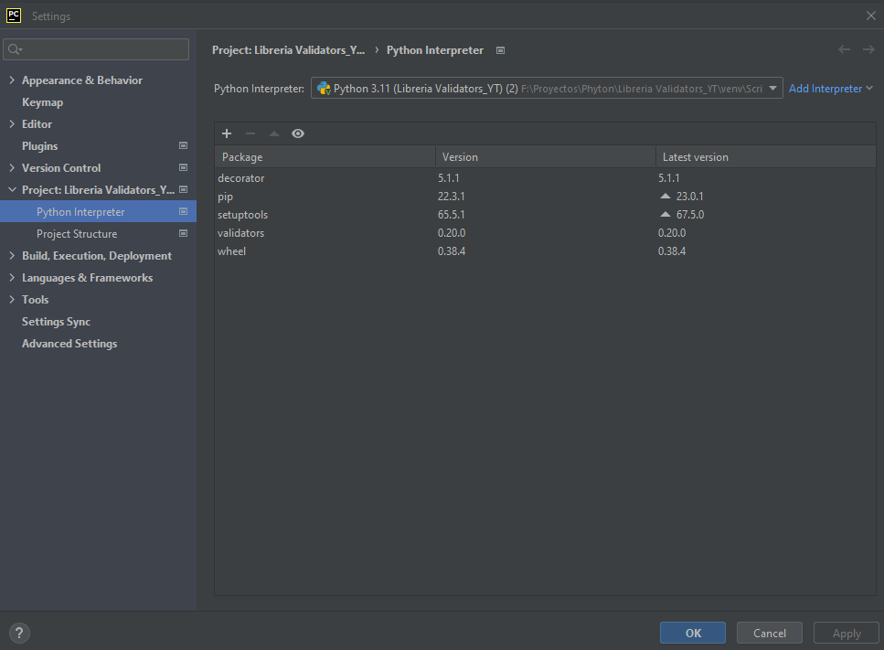Open help with the question mark icon
The image size is (884, 650).
(x=18, y=633)
